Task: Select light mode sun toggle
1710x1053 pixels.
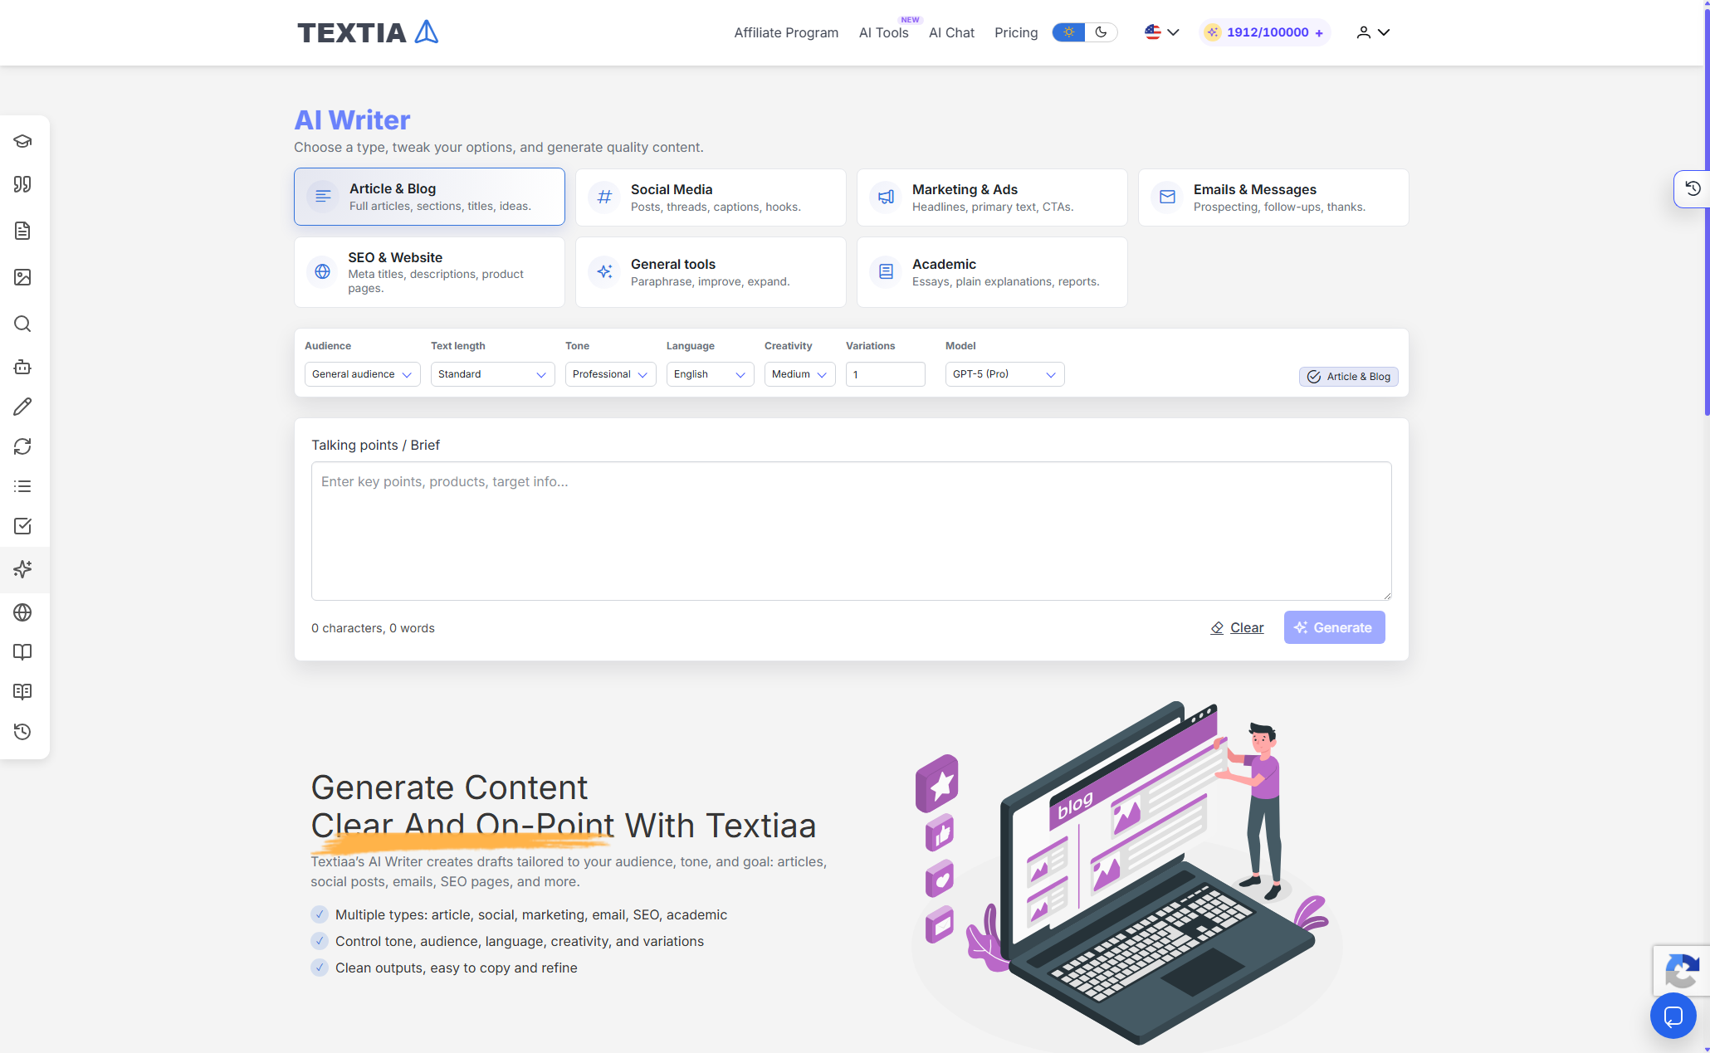Action: (1069, 32)
